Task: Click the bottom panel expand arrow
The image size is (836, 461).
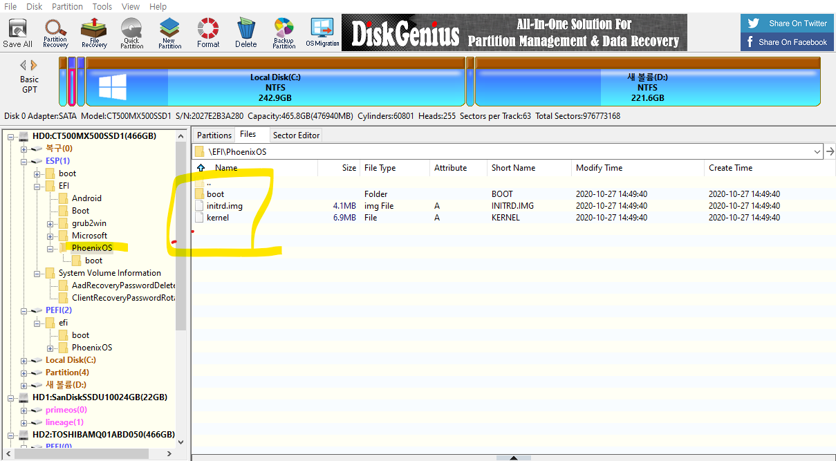Action: [x=514, y=458]
